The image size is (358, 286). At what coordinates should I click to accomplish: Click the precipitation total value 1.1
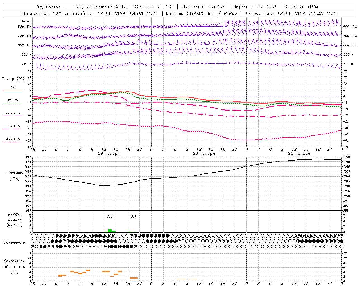coord(110,216)
